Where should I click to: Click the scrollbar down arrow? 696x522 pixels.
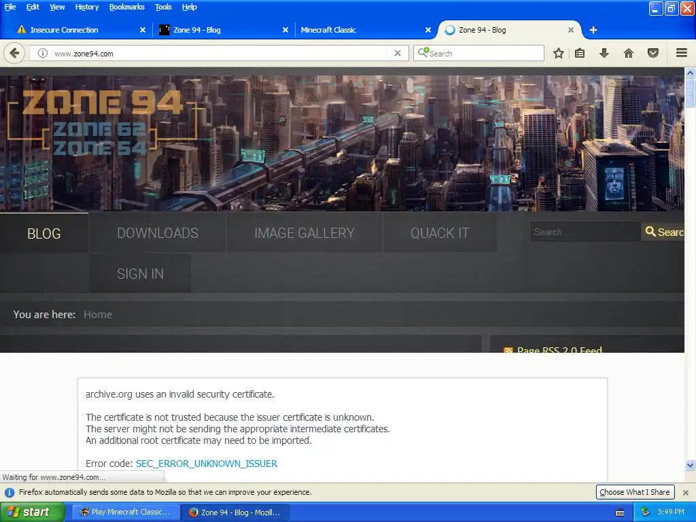690,465
